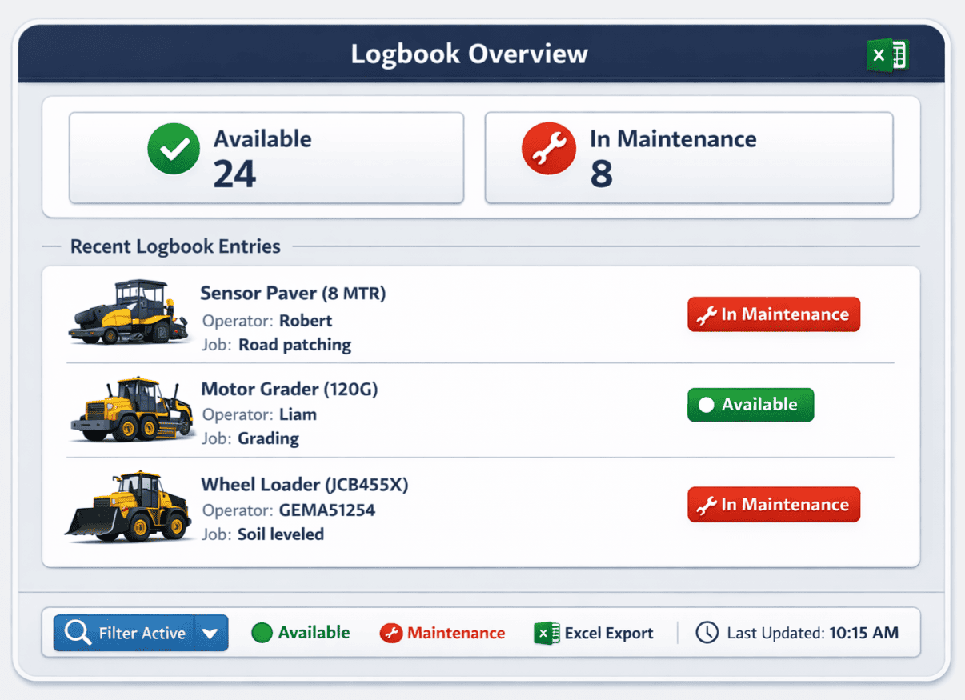Open the Motor Grader thumbnail image

pyautogui.click(x=132, y=410)
